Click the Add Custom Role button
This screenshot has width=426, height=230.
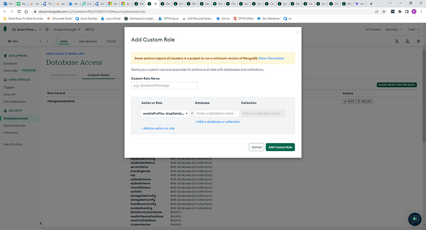pos(280,147)
